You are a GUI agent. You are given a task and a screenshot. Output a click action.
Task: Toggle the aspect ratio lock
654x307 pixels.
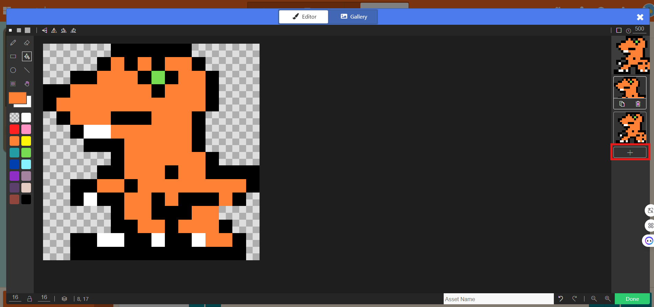click(30, 299)
